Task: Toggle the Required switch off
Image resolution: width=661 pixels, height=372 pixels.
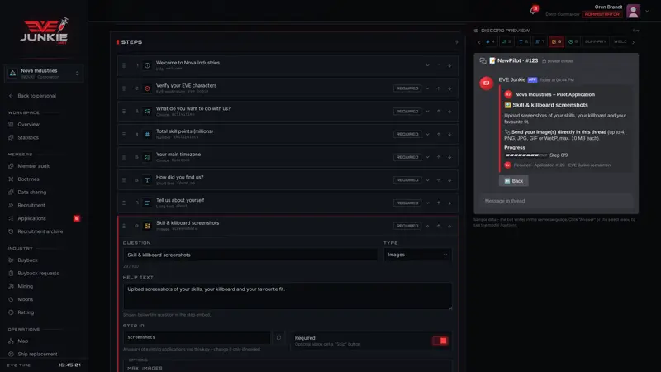Action: tap(440, 341)
